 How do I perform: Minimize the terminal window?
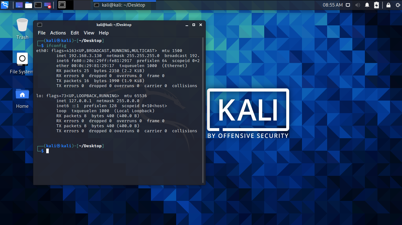tap(187, 25)
